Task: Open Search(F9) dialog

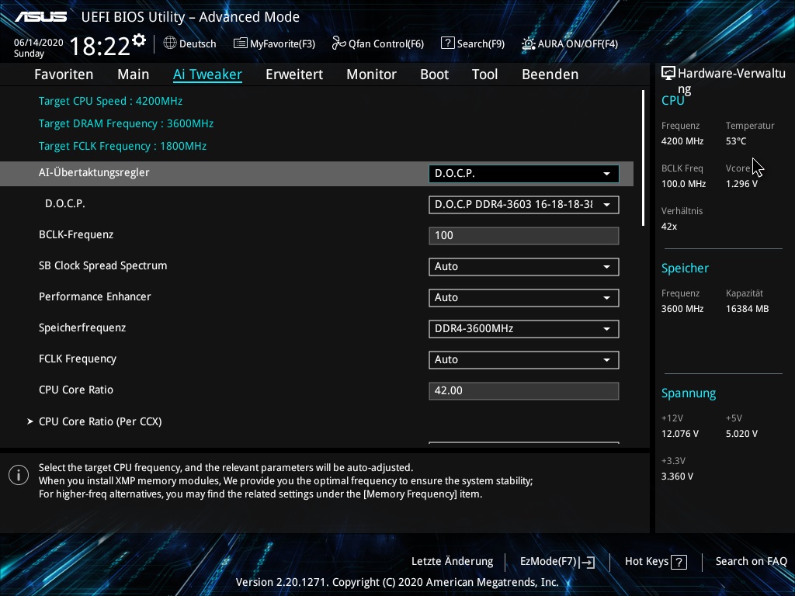Action: coord(473,43)
